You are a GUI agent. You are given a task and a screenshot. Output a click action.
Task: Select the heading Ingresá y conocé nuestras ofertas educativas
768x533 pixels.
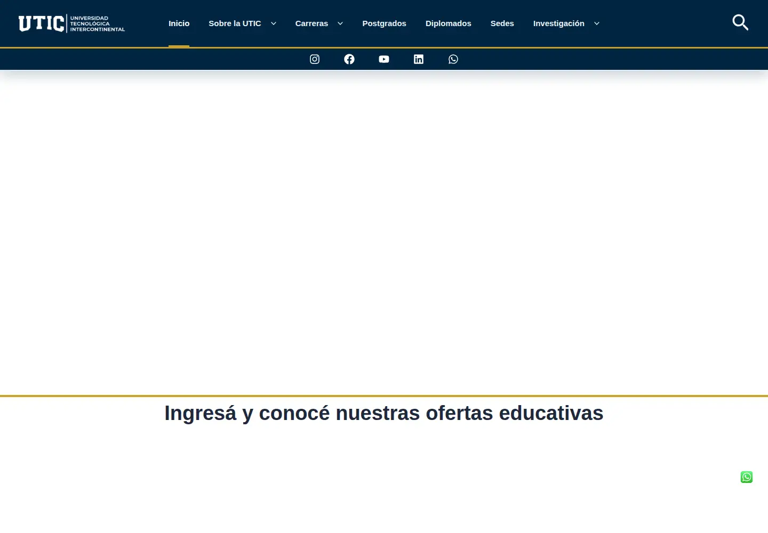click(384, 413)
